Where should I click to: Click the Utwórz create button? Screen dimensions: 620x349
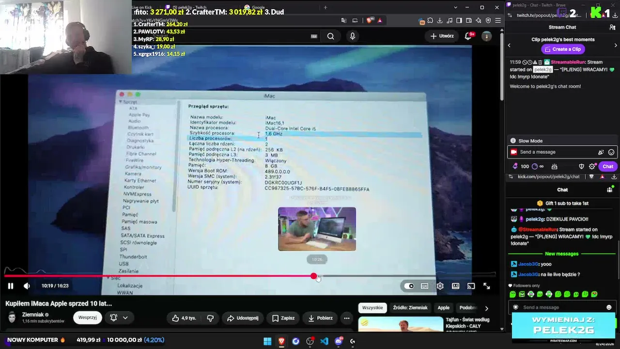click(x=442, y=36)
